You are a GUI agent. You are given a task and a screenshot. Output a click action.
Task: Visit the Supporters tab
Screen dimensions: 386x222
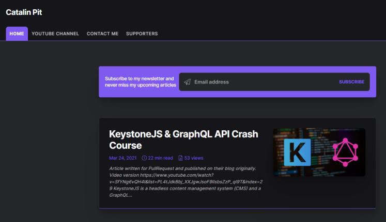coord(142,33)
